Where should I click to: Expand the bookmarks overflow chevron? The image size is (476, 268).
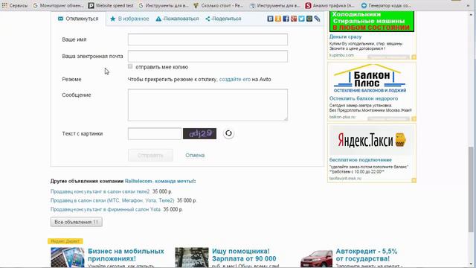coord(468,5)
